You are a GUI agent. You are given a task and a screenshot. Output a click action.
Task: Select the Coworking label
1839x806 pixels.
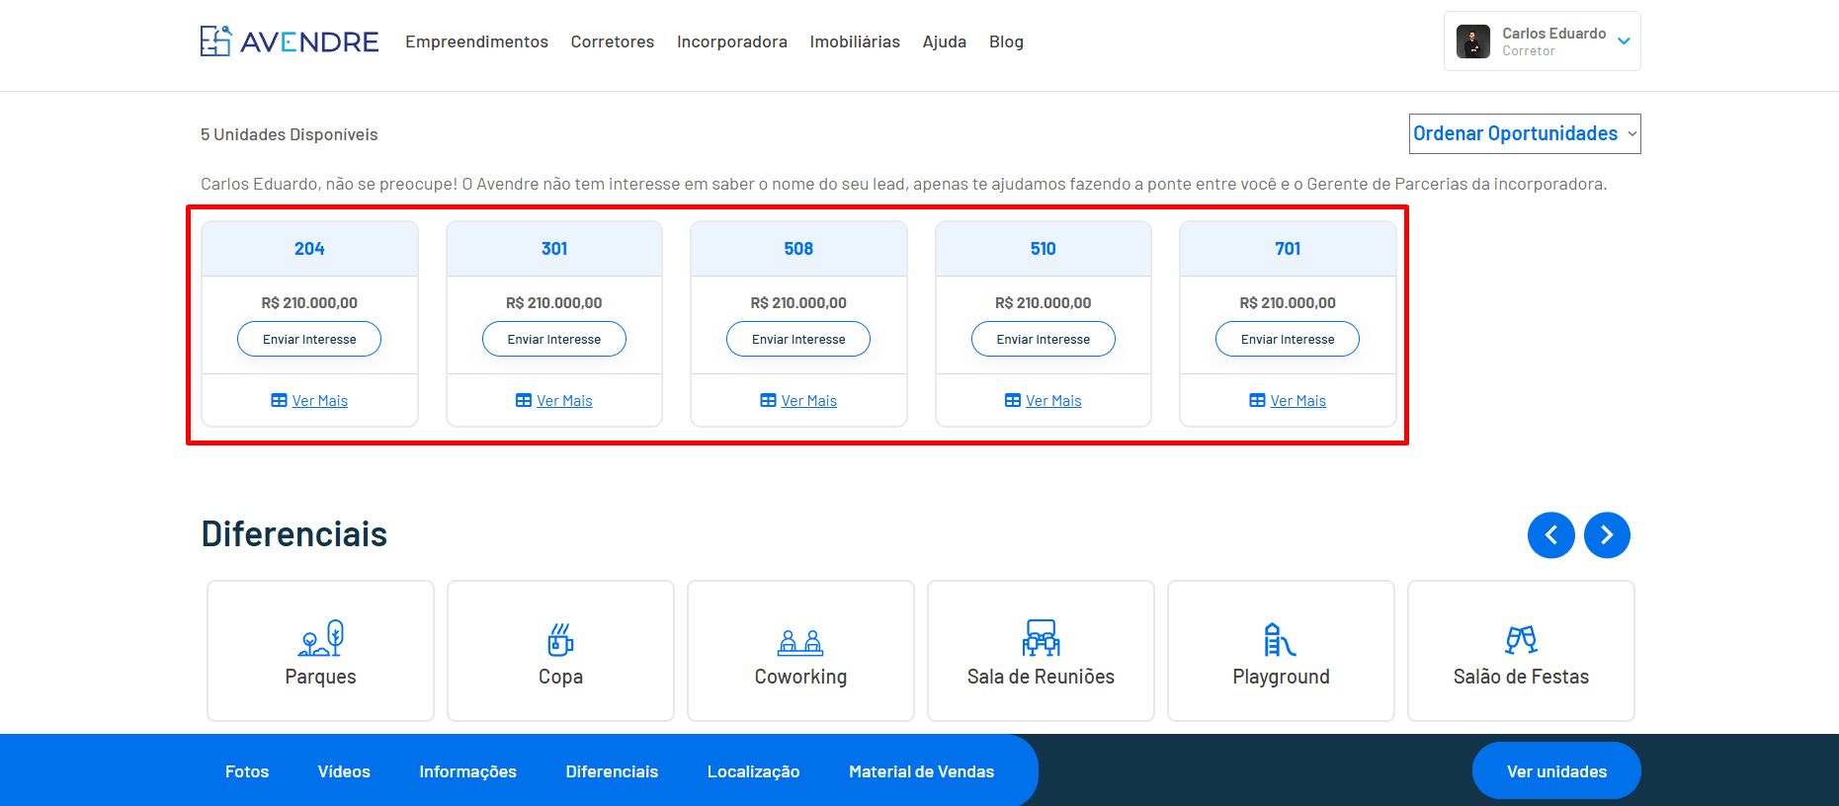(x=800, y=677)
